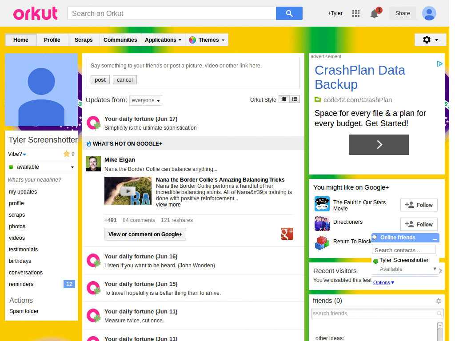
Task: Click the Themes color wheel icon
Action: (192, 40)
